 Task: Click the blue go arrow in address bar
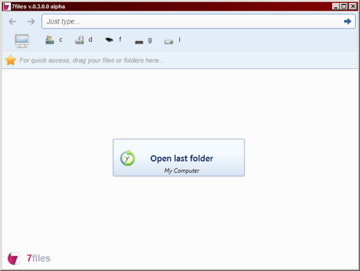click(348, 21)
